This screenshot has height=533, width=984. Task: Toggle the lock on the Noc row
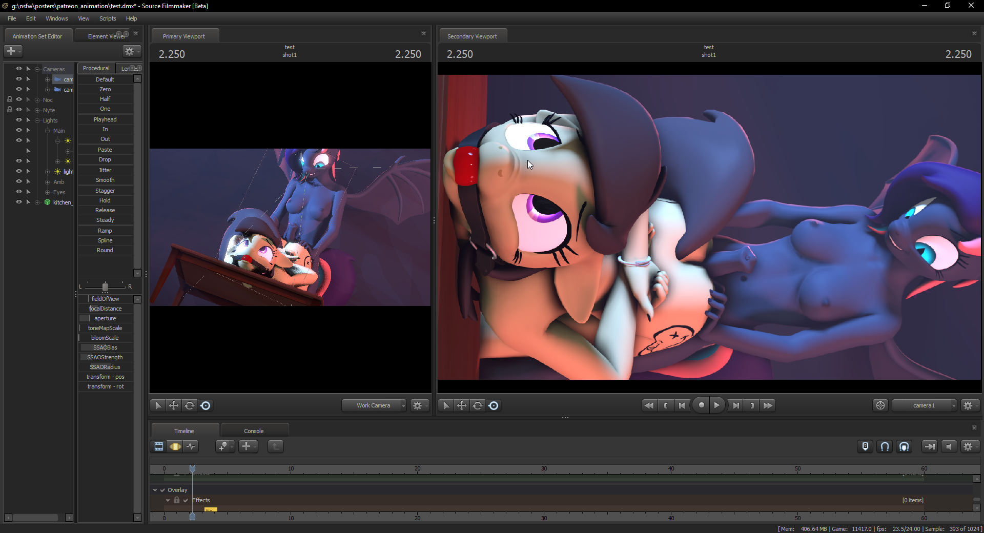pyautogui.click(x=10, y=99)
